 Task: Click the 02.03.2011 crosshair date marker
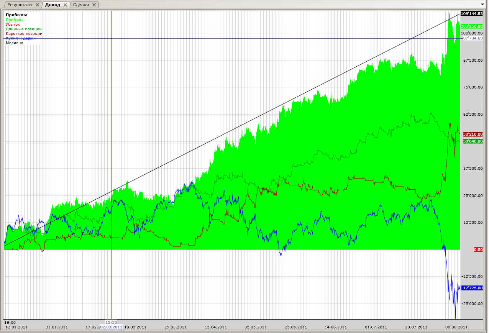coord(111,327)
